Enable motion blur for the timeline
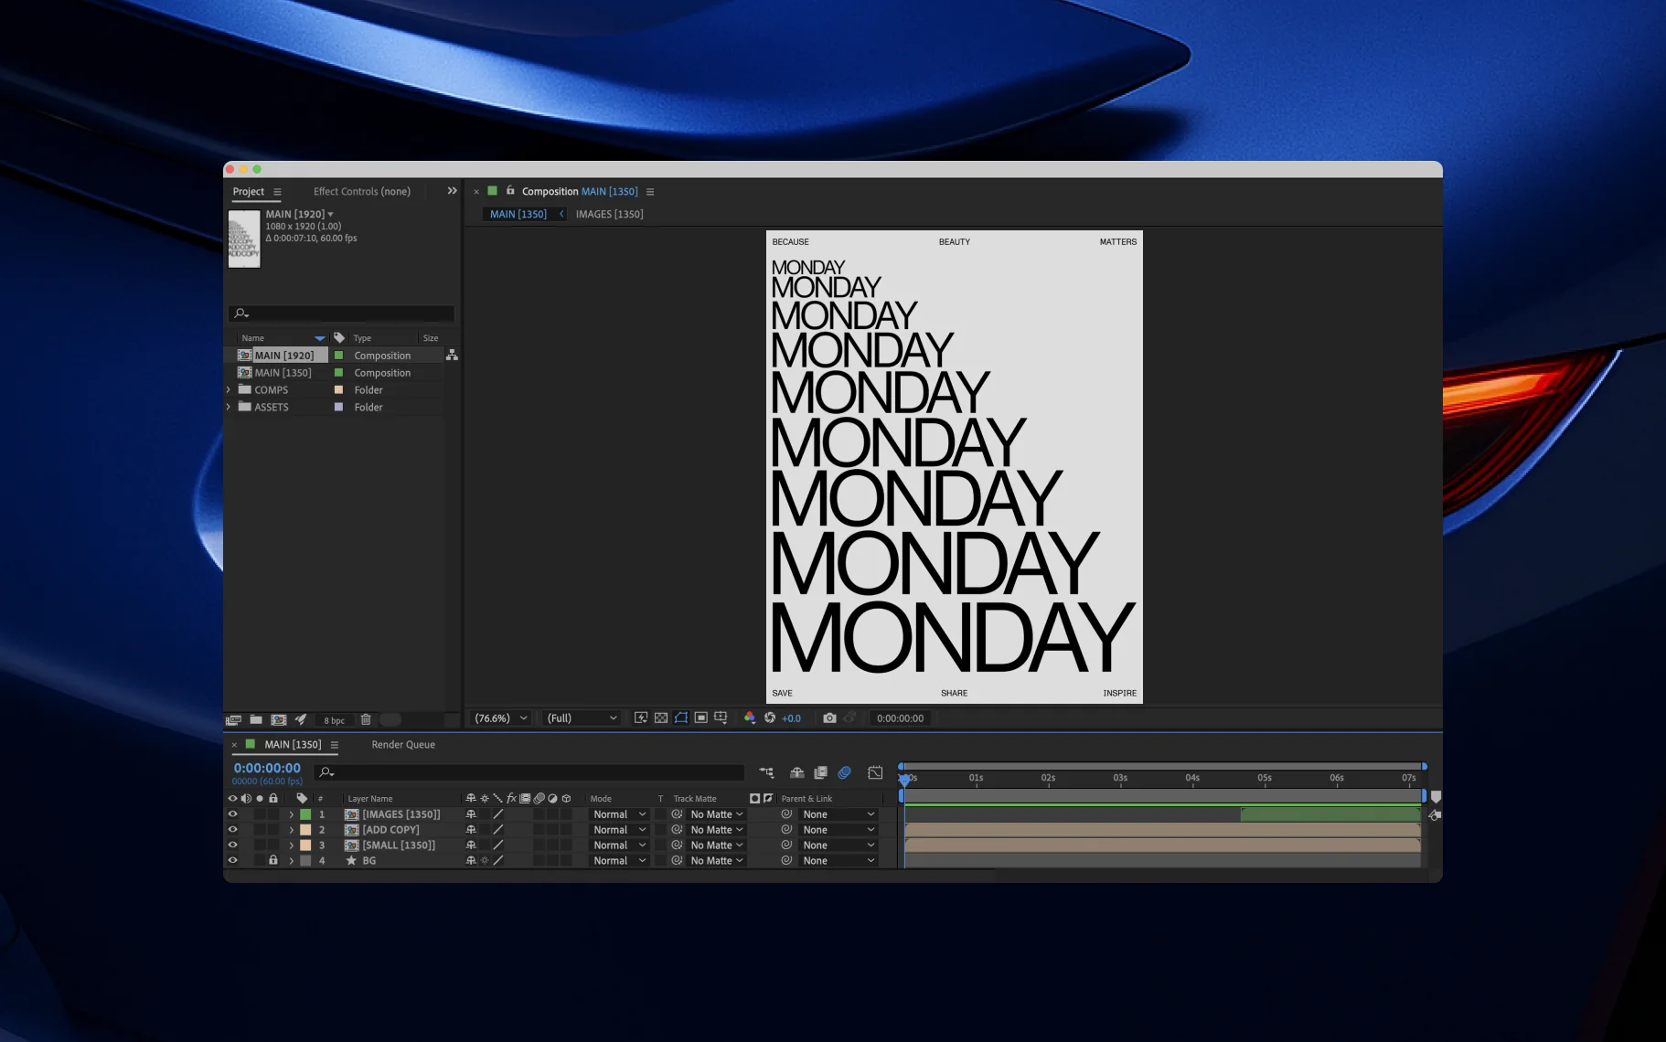Image resolution: width=1666 pixels, height=1042 pixels. pyautogui.click(x=844, y=772)
